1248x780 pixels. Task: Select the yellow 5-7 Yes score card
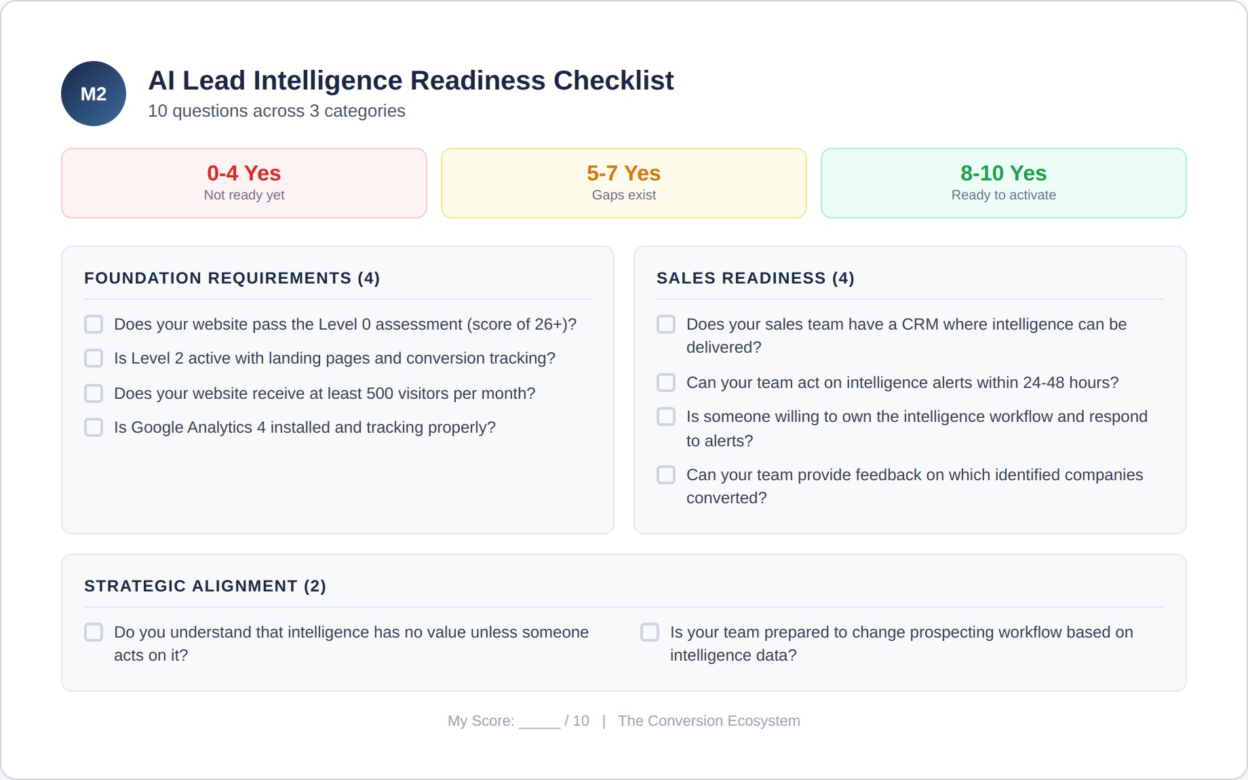pyautogui.click(x=624, y=183)
